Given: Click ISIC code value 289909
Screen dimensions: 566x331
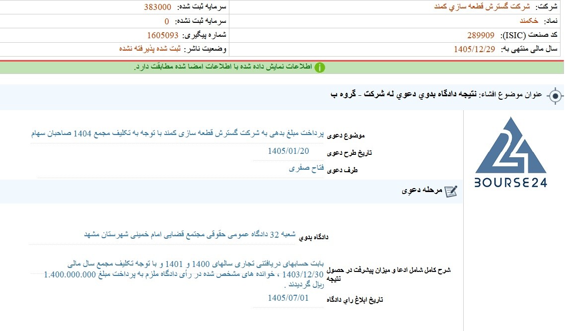Looking at the screenshot, I should [x=481, y=35].
